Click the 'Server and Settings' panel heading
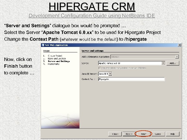The image size is (187, 140). (92, 51)
